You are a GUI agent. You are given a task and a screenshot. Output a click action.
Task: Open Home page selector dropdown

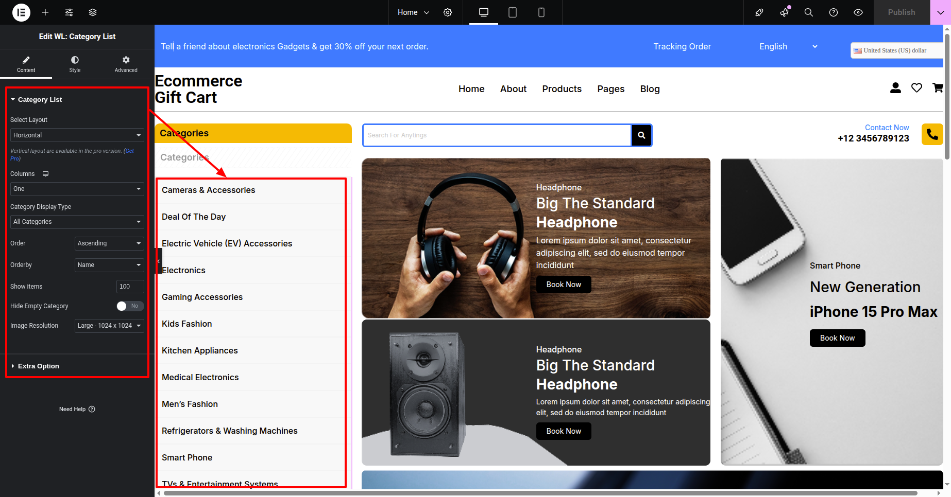tap(413, 12)
